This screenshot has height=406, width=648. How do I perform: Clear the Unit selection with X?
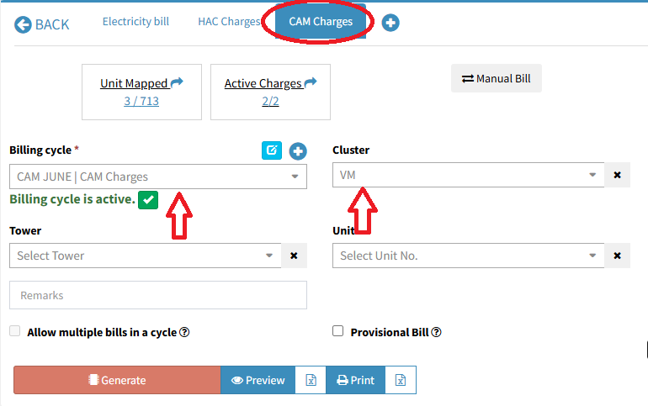pos(617,256)
